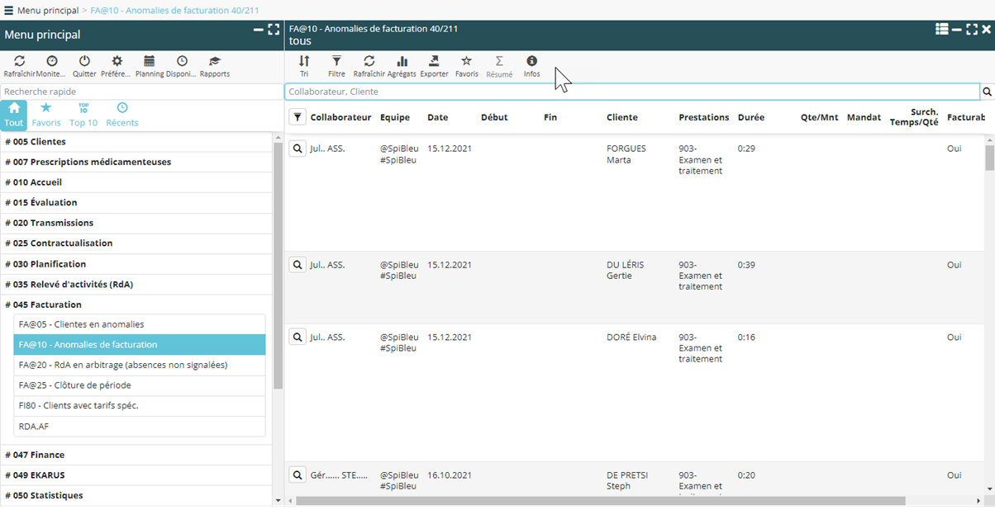995x510 pixels.
Task: Toggle column filter button beside Collaborateur header
Action: click(x=298, y=117)
